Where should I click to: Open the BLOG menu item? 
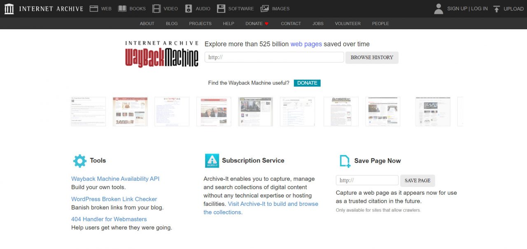(172, 23)
